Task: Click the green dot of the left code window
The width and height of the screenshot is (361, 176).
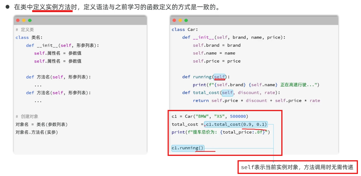Action: (x=30, y=20)
